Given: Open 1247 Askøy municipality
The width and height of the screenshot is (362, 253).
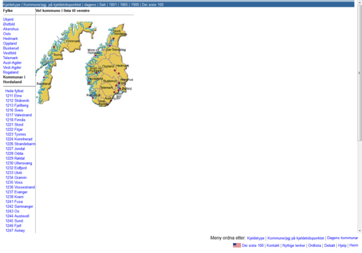Looking at the screenshot, I should [15, 230].
